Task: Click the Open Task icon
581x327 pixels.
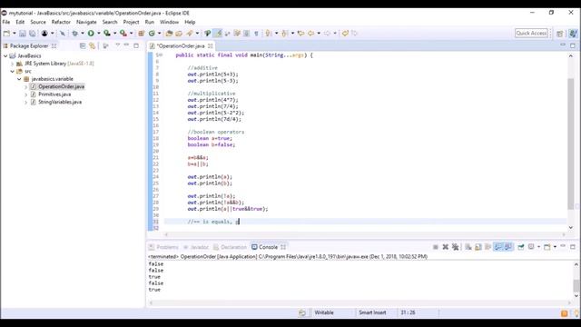Action: 179,34
